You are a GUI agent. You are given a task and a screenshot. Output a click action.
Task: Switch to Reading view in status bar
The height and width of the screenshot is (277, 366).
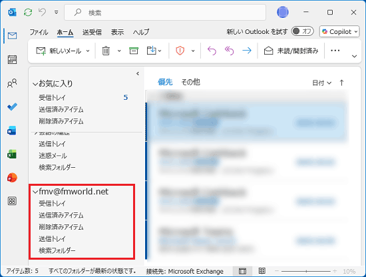[262, 271]
